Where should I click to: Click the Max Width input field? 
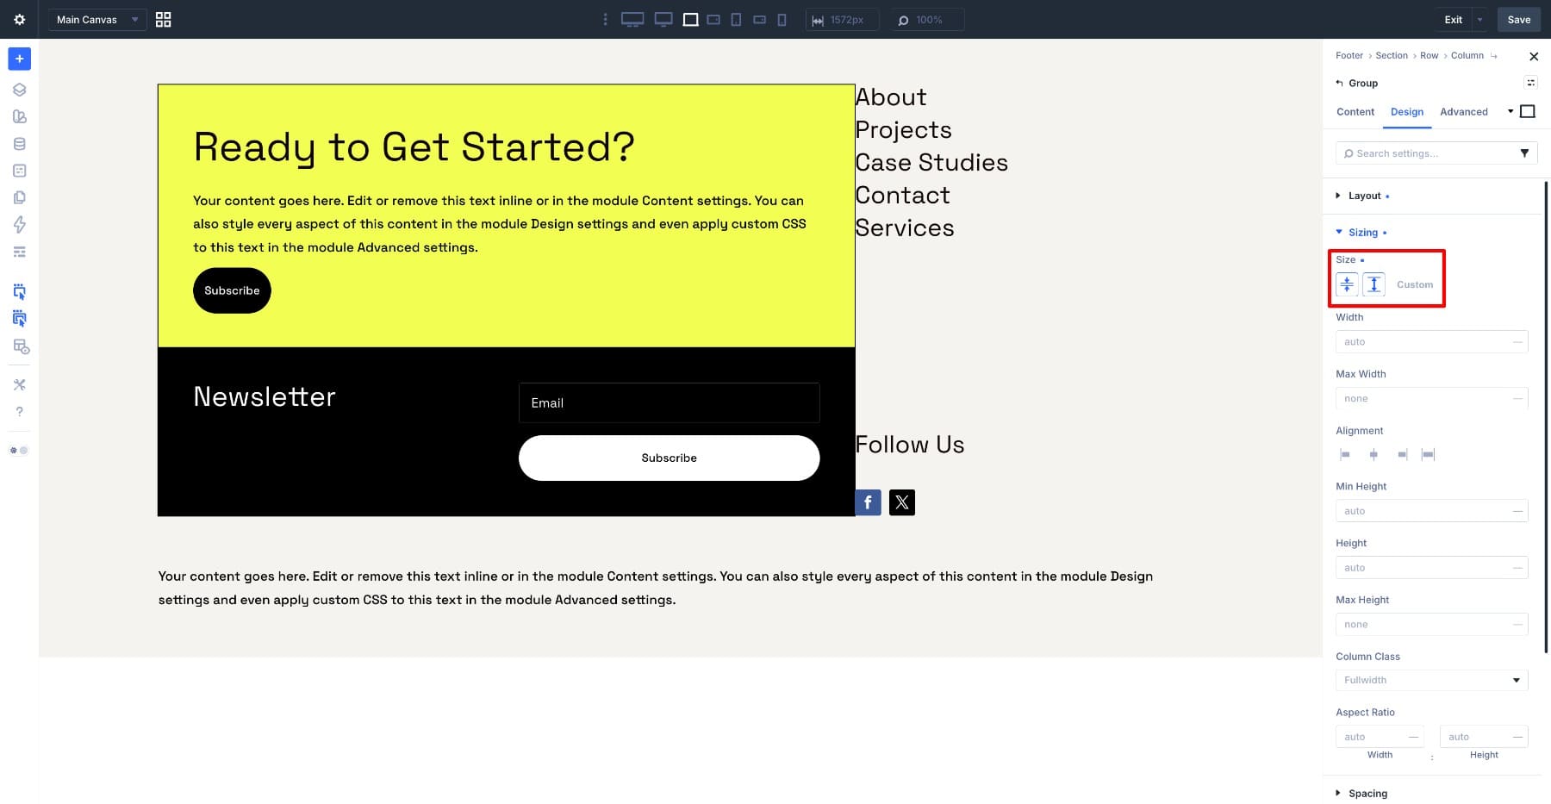point(1432,398)
